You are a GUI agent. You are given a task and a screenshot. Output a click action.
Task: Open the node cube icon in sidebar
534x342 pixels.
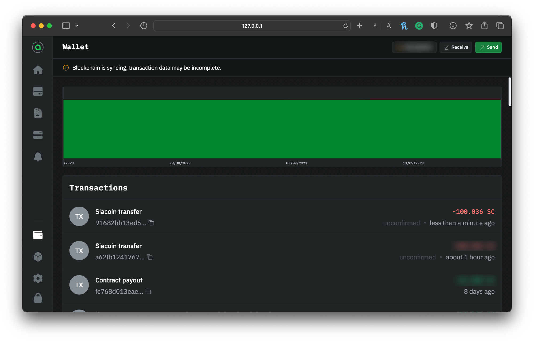click(x=38, y=256)
